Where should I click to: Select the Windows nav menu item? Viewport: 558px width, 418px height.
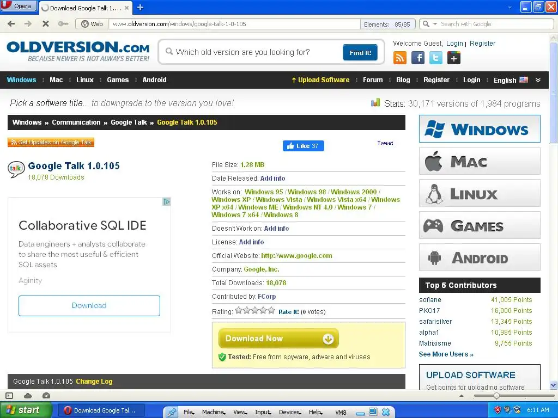(x=21, y=79)
